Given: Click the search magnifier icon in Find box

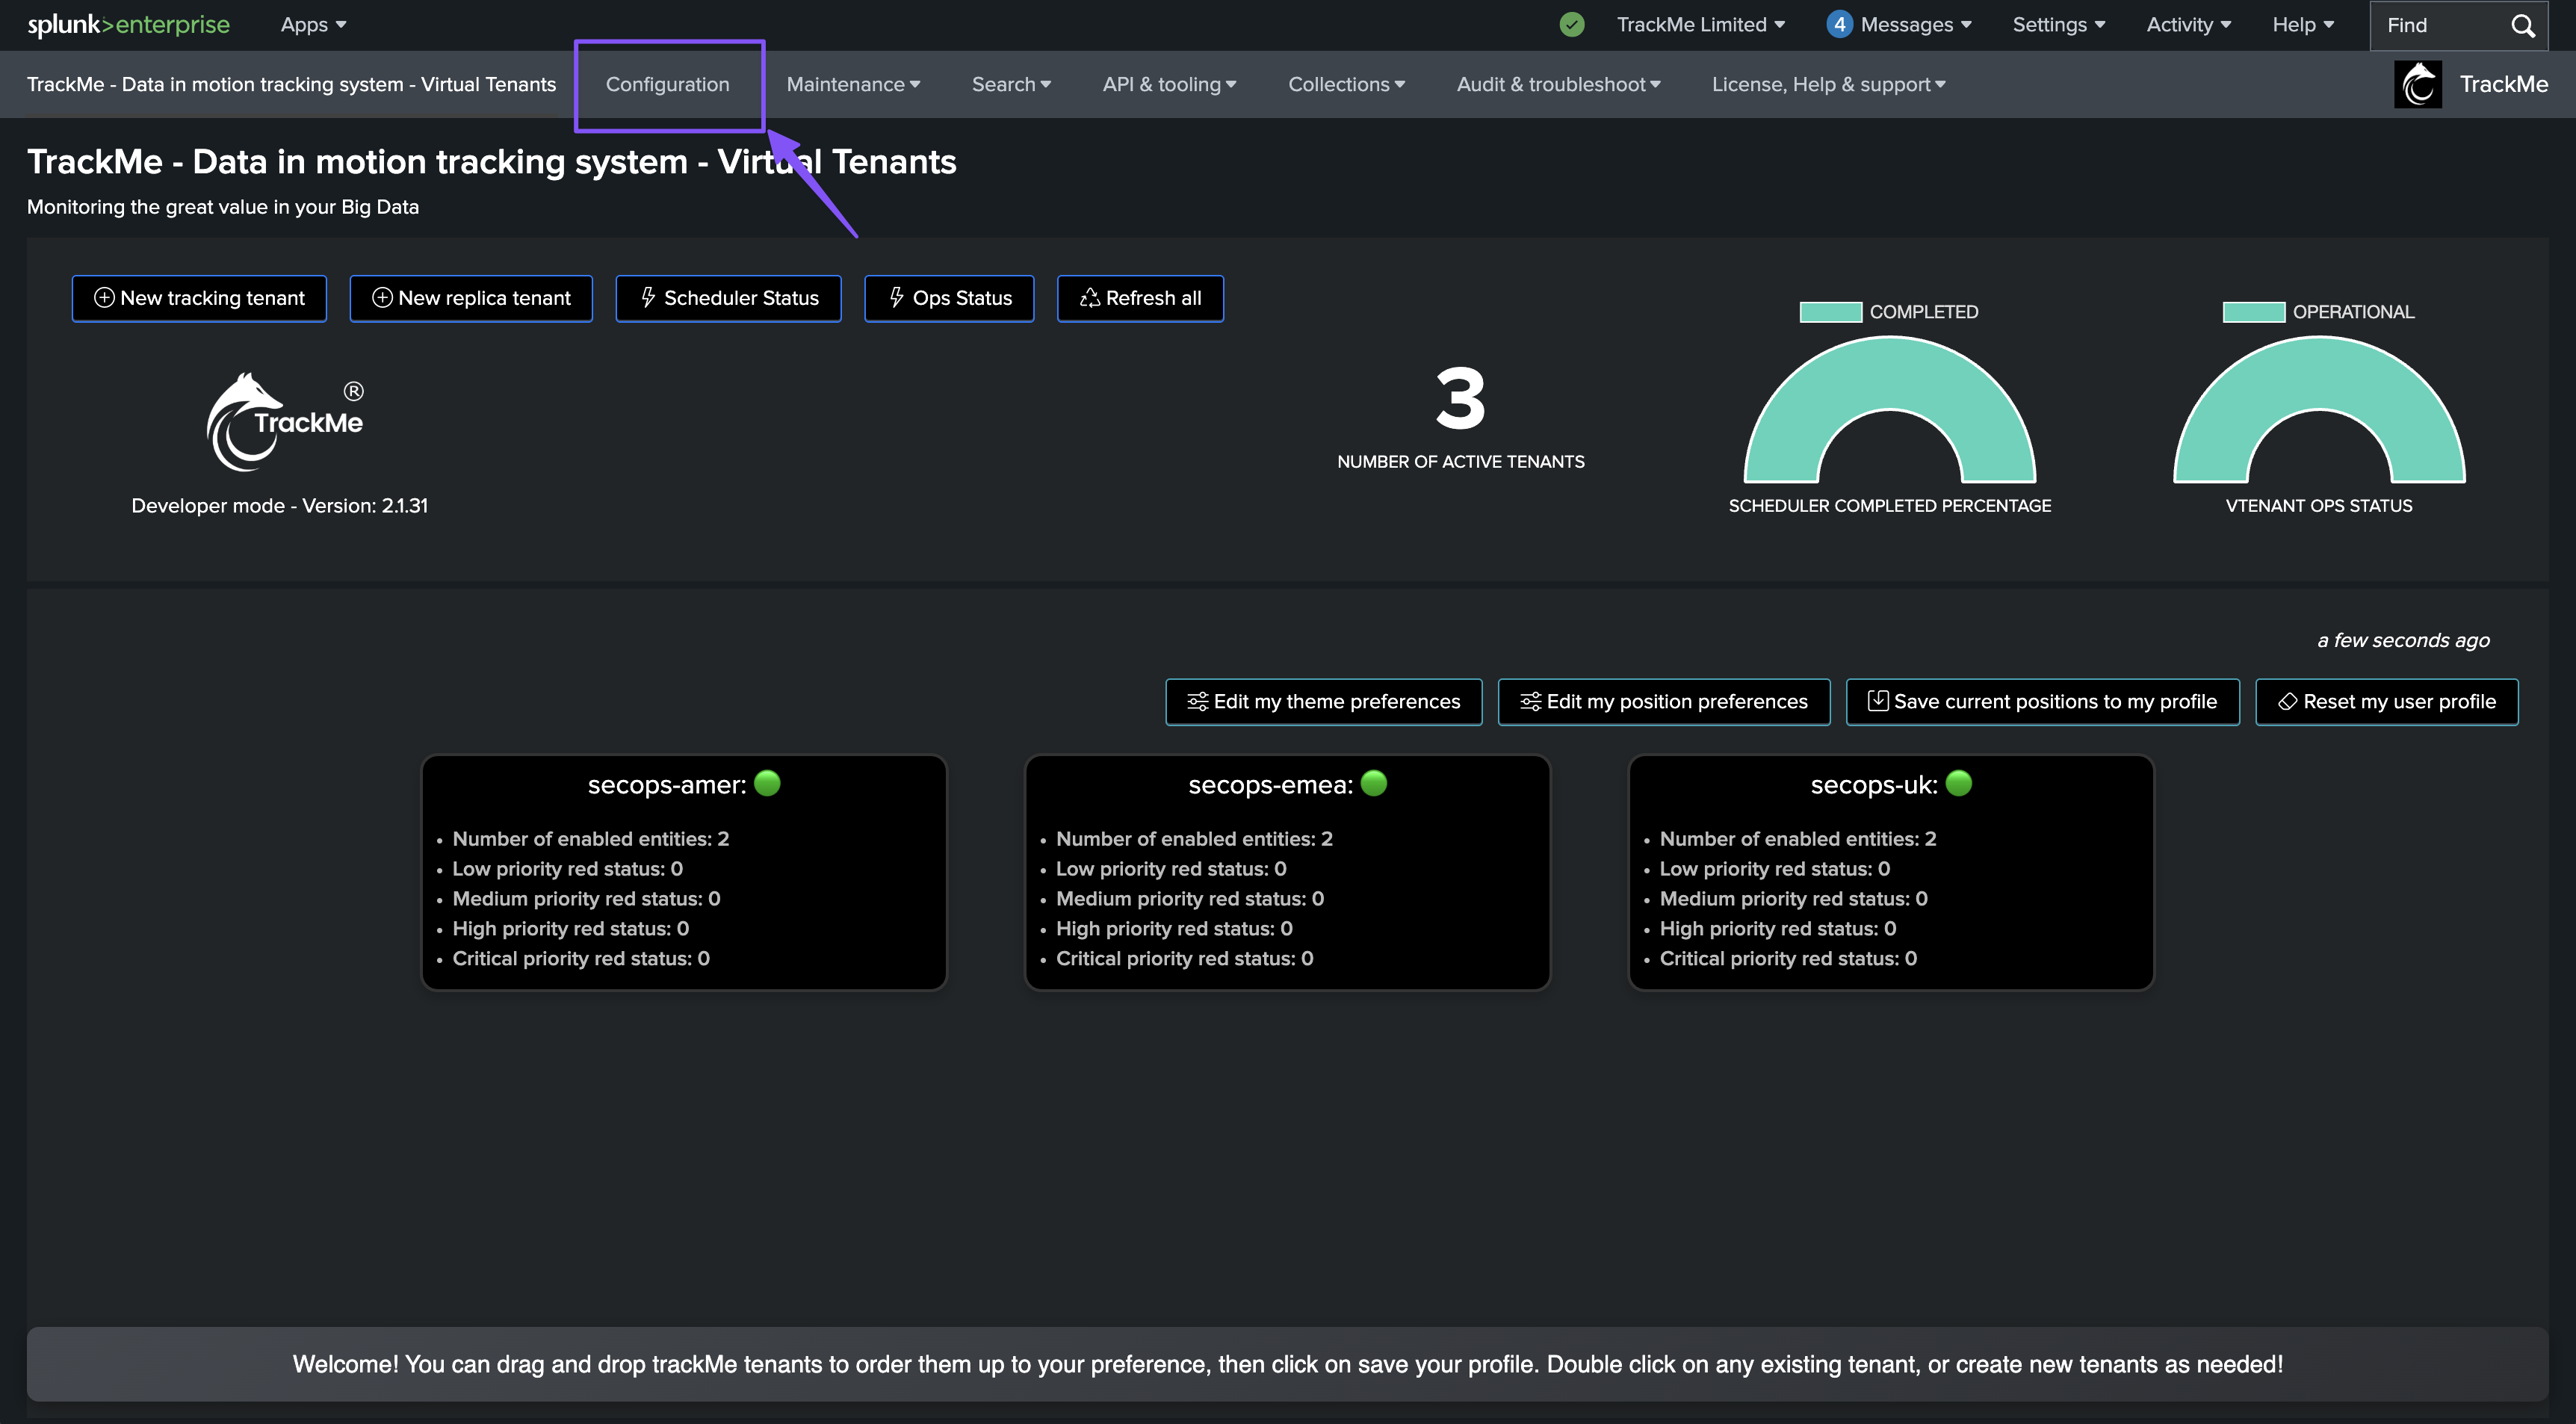Looking at the screenshot, I should click(2523, 26).
